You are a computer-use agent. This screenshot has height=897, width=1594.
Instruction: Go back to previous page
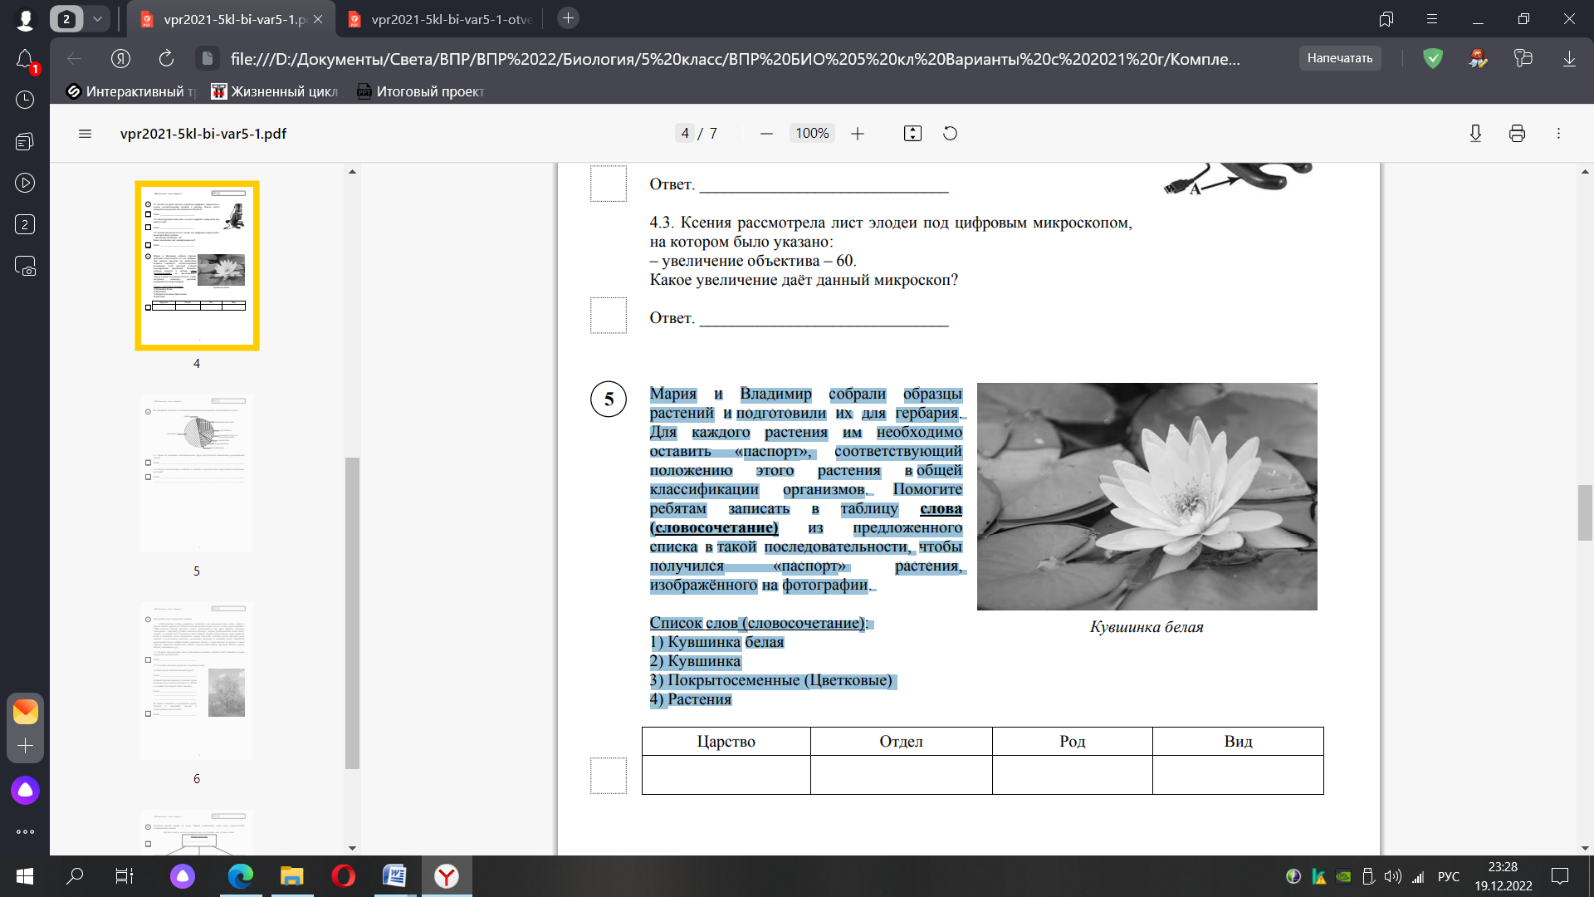pos(75,58)
